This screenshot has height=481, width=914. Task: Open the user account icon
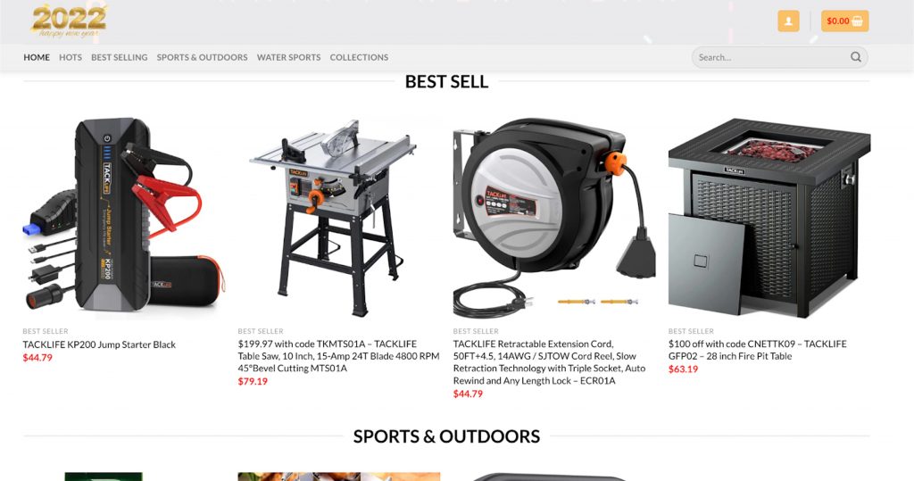(788, 21)
